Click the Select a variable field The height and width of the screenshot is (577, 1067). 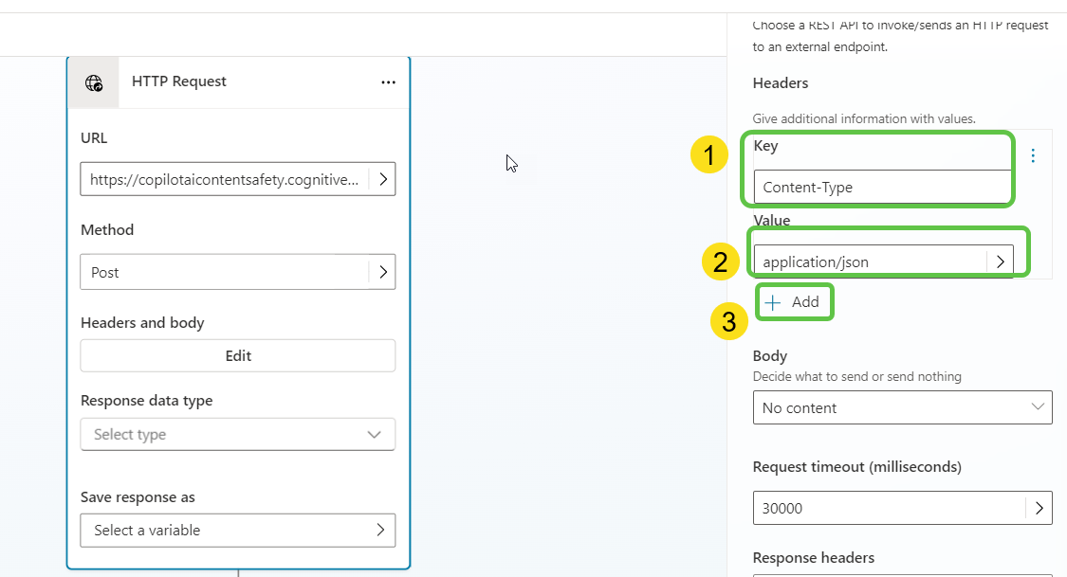(223, 531)
